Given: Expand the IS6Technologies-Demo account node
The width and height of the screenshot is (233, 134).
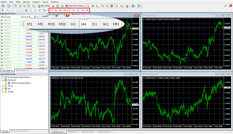Looking at the screenshot, I should click(x=6, y=83).
